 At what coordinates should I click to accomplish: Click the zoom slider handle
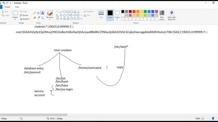[x=213, y=118]
